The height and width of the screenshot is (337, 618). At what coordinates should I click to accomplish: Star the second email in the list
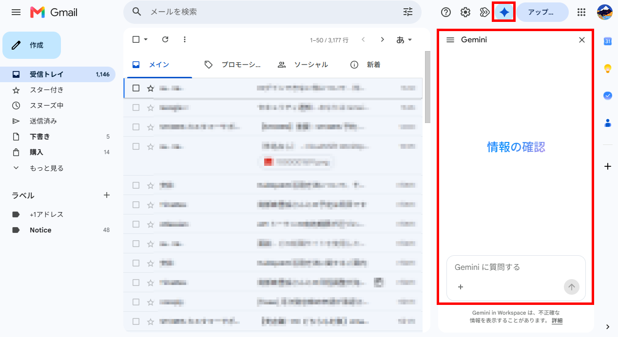pos(151,107)
